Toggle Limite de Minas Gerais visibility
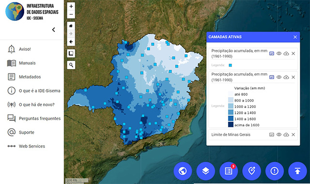Image resolution: width=310 pixels, height=184 pixels. click(x=279, y=135)
